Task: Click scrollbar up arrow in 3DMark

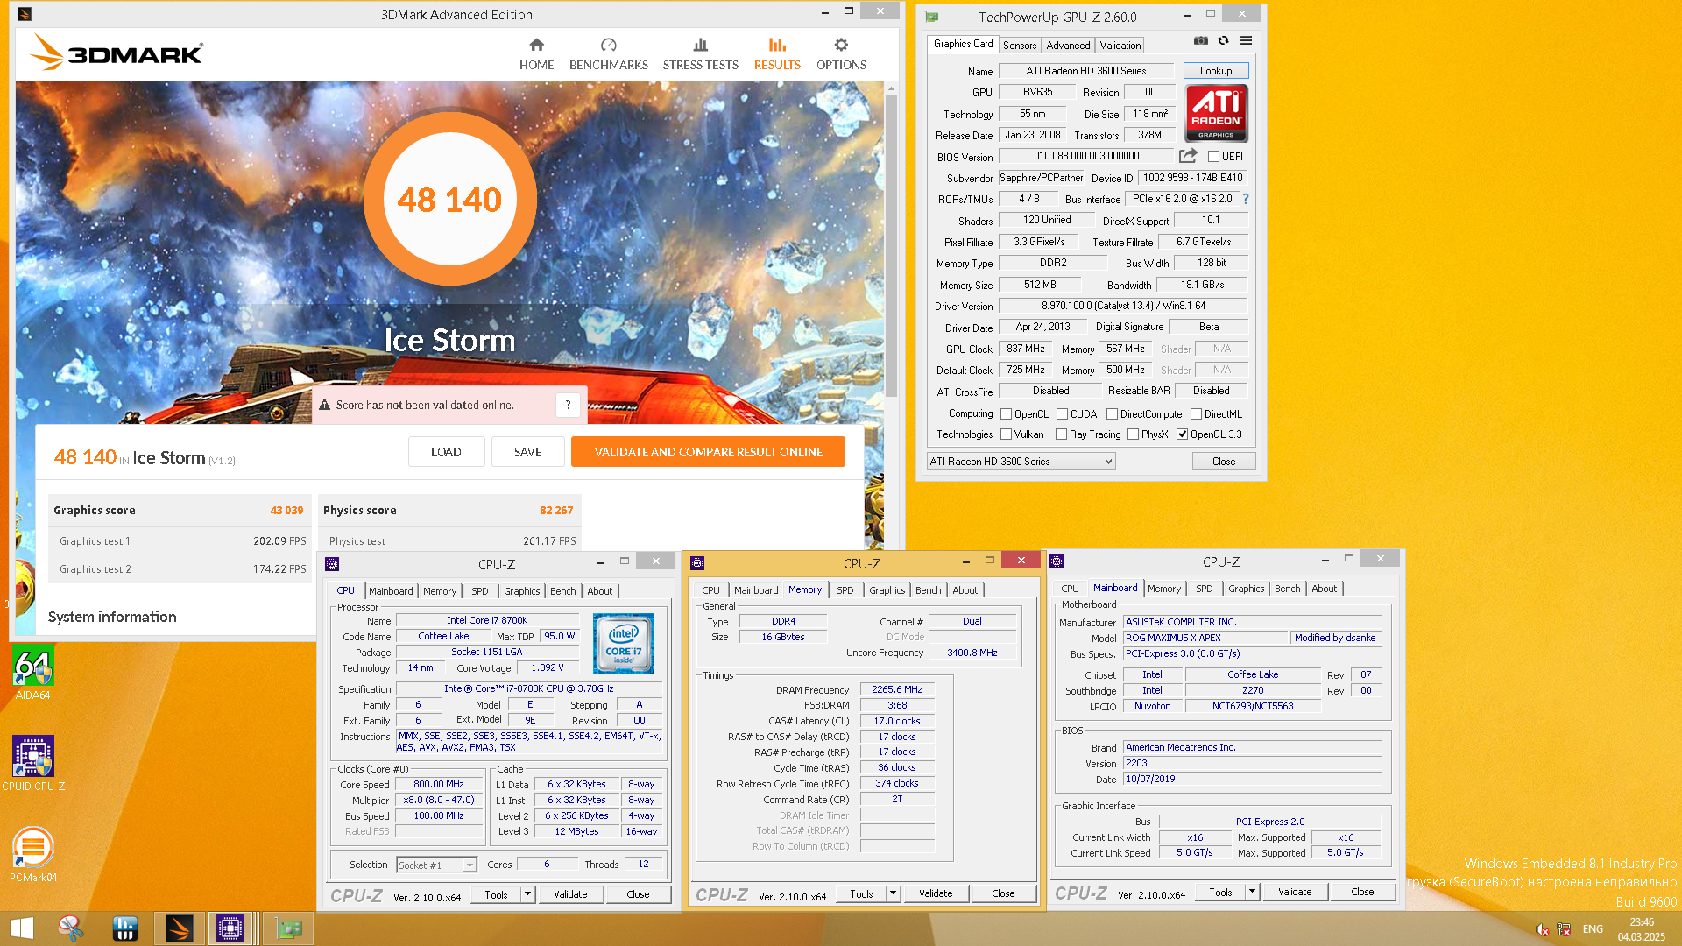Action: pos(891,88)
